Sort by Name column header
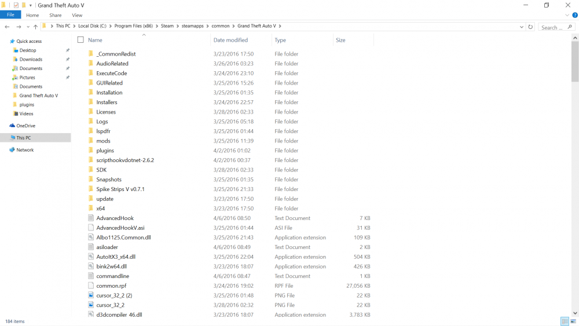This screenshot has height=326, width=579. pos(95,40)
